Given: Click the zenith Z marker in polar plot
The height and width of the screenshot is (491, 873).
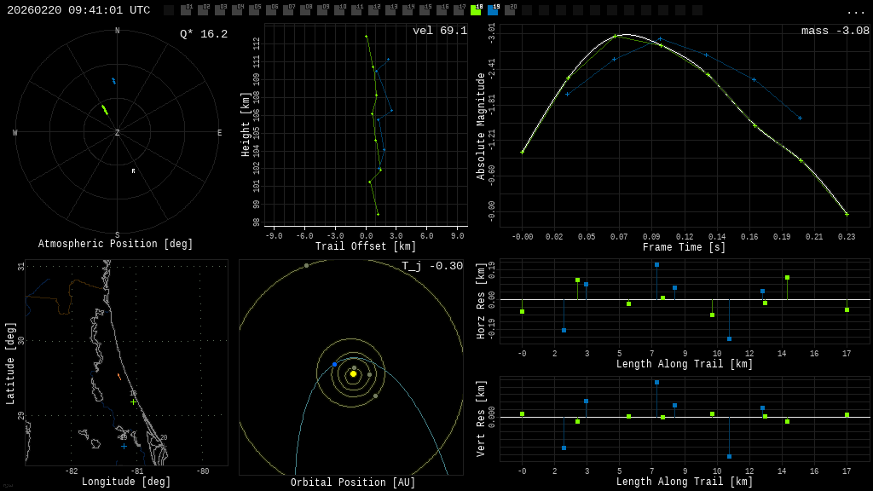Looking at the screenshot, I should click(x=118, y=133).
